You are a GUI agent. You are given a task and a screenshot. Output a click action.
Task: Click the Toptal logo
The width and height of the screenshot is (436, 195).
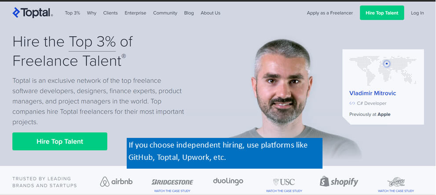tap(33, 13)
